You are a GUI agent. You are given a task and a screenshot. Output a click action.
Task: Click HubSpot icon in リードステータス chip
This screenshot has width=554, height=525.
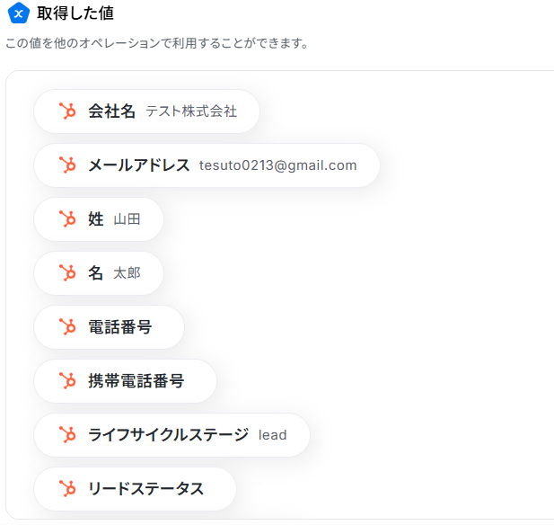66,489
